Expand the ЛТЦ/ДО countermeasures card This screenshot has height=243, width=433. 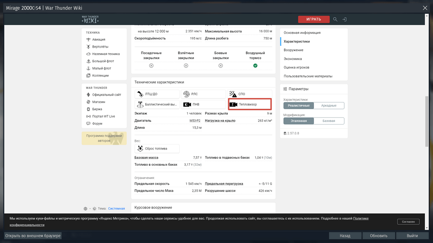[x=157, y=94]
